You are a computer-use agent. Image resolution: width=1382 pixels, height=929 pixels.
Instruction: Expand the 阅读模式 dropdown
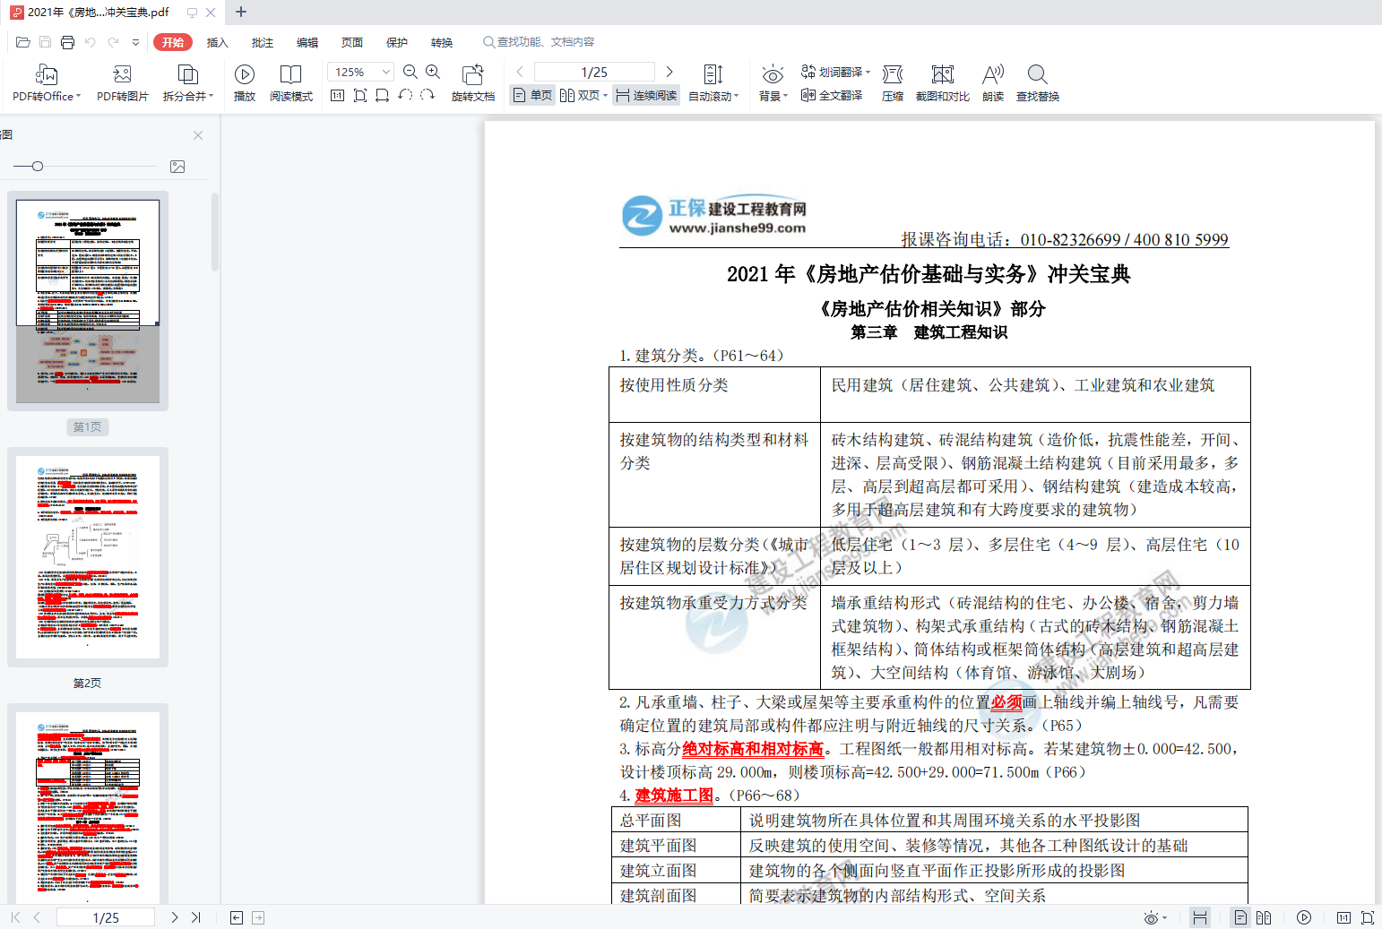pos(290,82)
